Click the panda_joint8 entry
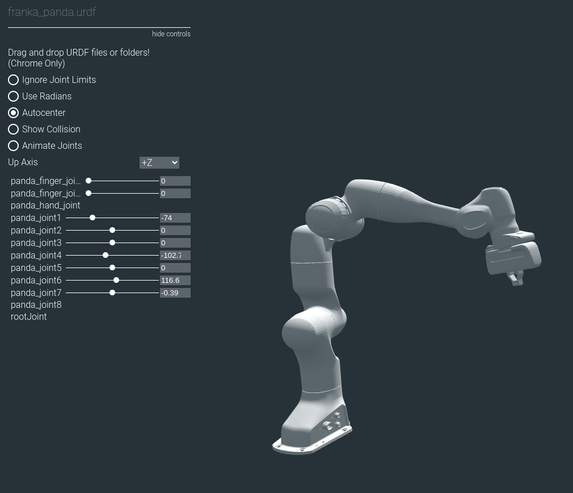The image size is (573, 493). (x=36, y=304)
